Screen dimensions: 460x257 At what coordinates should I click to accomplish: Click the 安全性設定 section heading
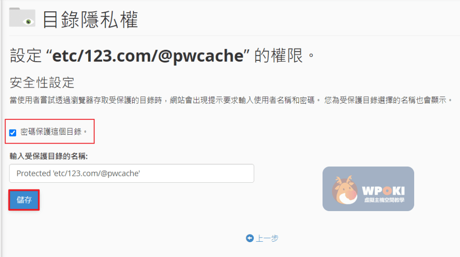(x=42, y=83)
